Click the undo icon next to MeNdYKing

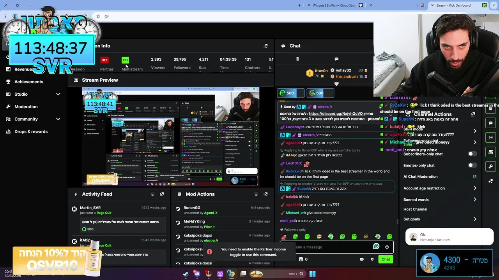click(178, 222)
